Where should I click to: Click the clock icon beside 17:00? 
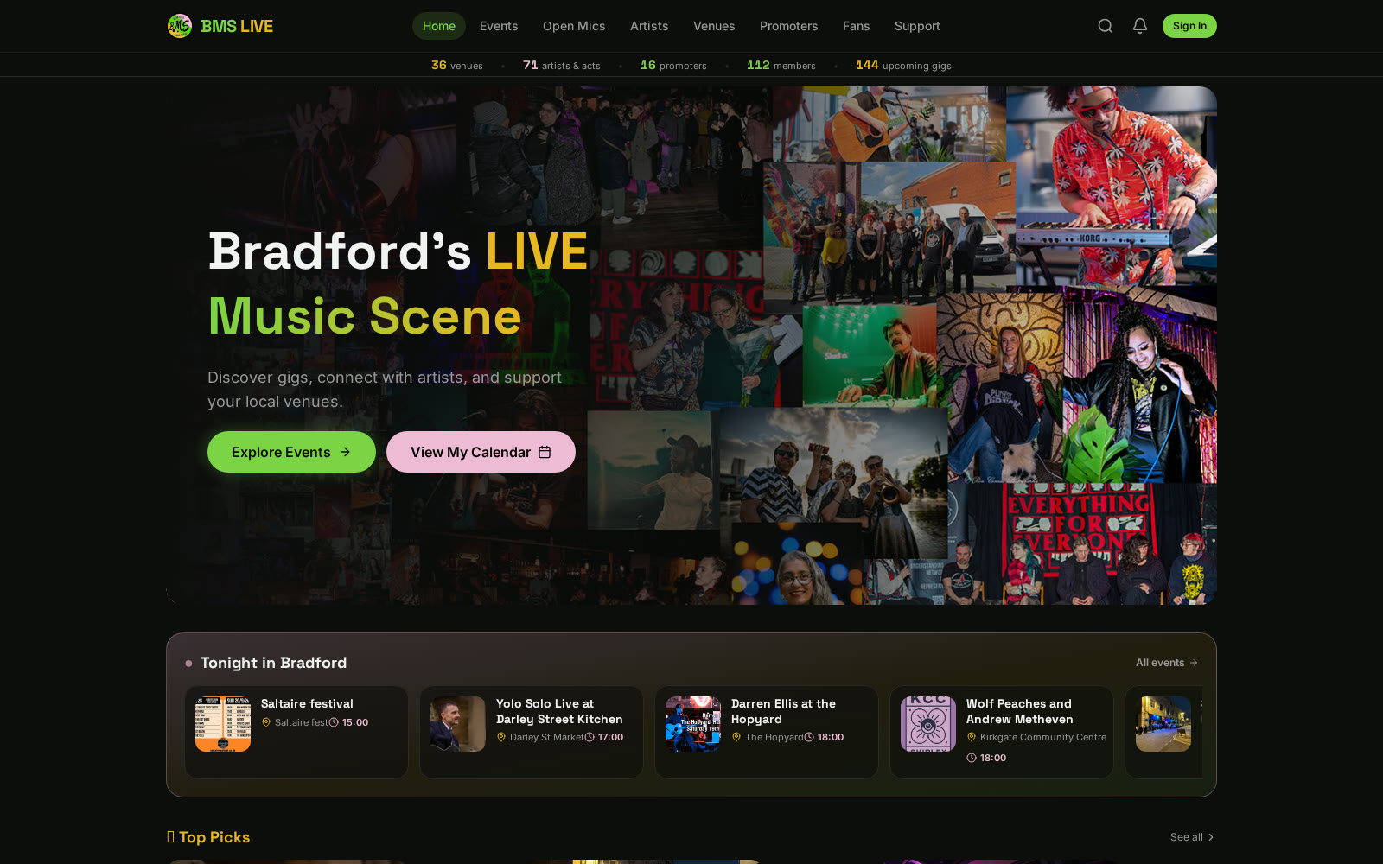pos(590,737)
